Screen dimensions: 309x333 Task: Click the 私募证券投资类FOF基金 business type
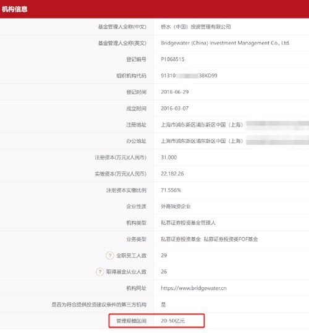coord(231,239)
